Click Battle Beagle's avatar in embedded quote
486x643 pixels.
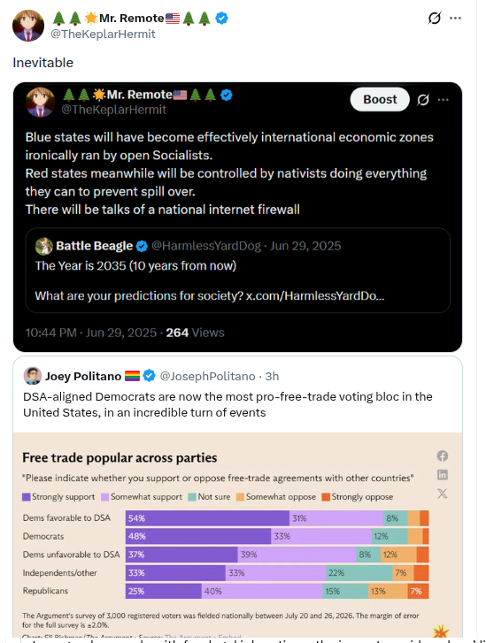tap(44, 246)
